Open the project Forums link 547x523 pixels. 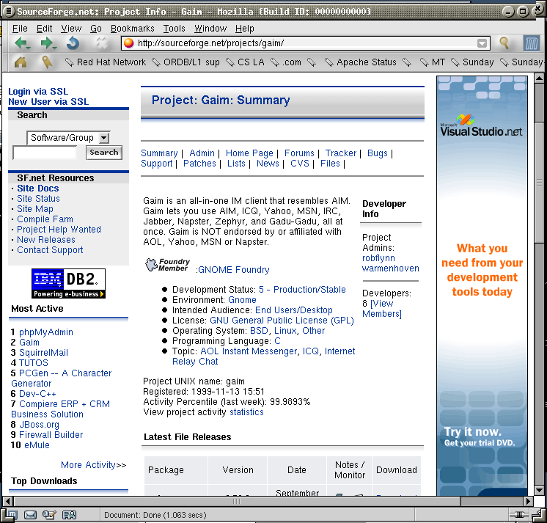click(x=299, y=153)
